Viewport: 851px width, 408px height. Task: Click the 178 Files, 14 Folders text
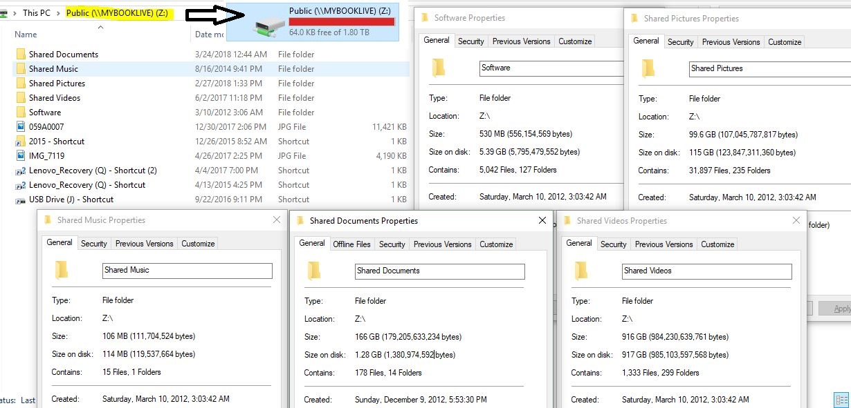388,373
